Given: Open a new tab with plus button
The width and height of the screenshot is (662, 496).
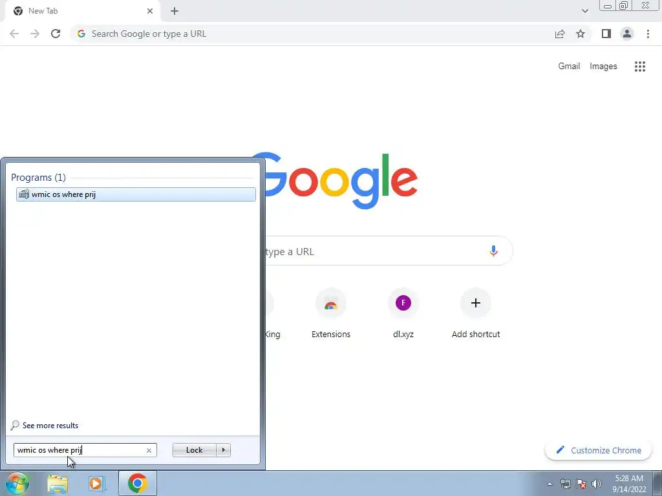Looking at the screenshot, I should pyautogui.click(x=175, y=11).
